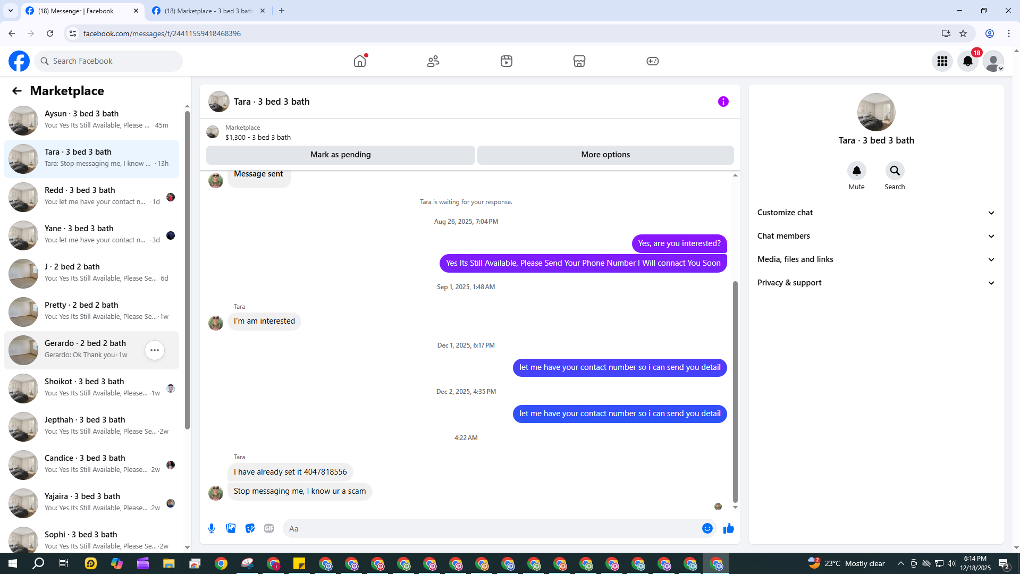Expand Privacy & support section
The height and width of the screenshot is (574, 1020).
[x=876, y=283]
